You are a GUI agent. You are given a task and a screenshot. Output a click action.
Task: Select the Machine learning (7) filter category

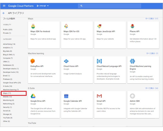(11, 90)
